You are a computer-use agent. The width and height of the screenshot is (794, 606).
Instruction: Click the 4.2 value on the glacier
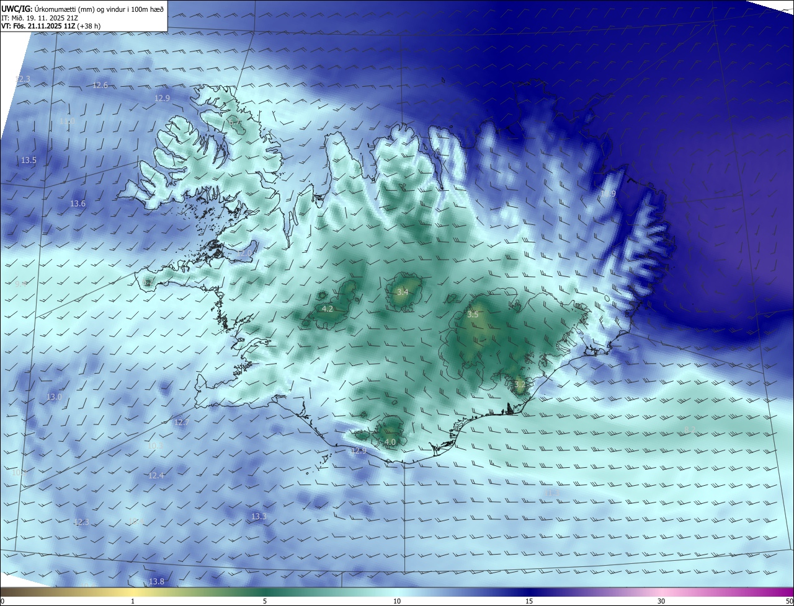coord(328,309)
